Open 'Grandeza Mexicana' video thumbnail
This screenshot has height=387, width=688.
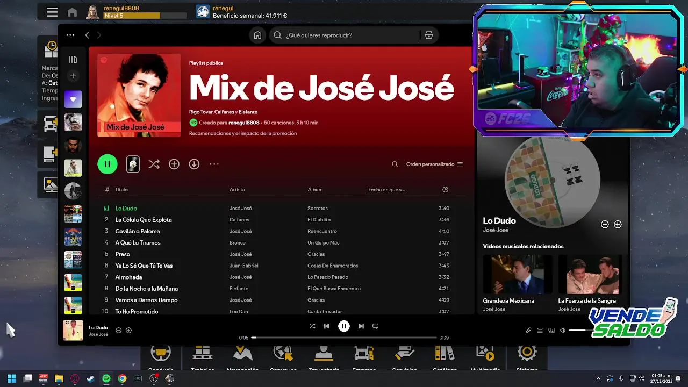[517, 274]
